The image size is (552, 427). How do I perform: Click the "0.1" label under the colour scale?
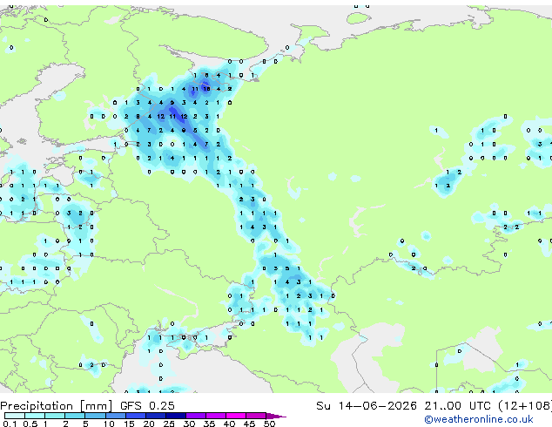point(10,424)
